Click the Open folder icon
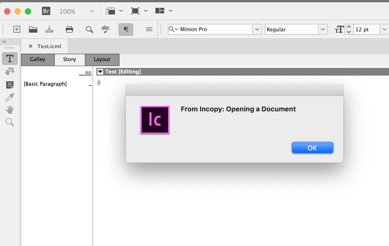Viewport: 389px width, 246px height. pos(33,29)
